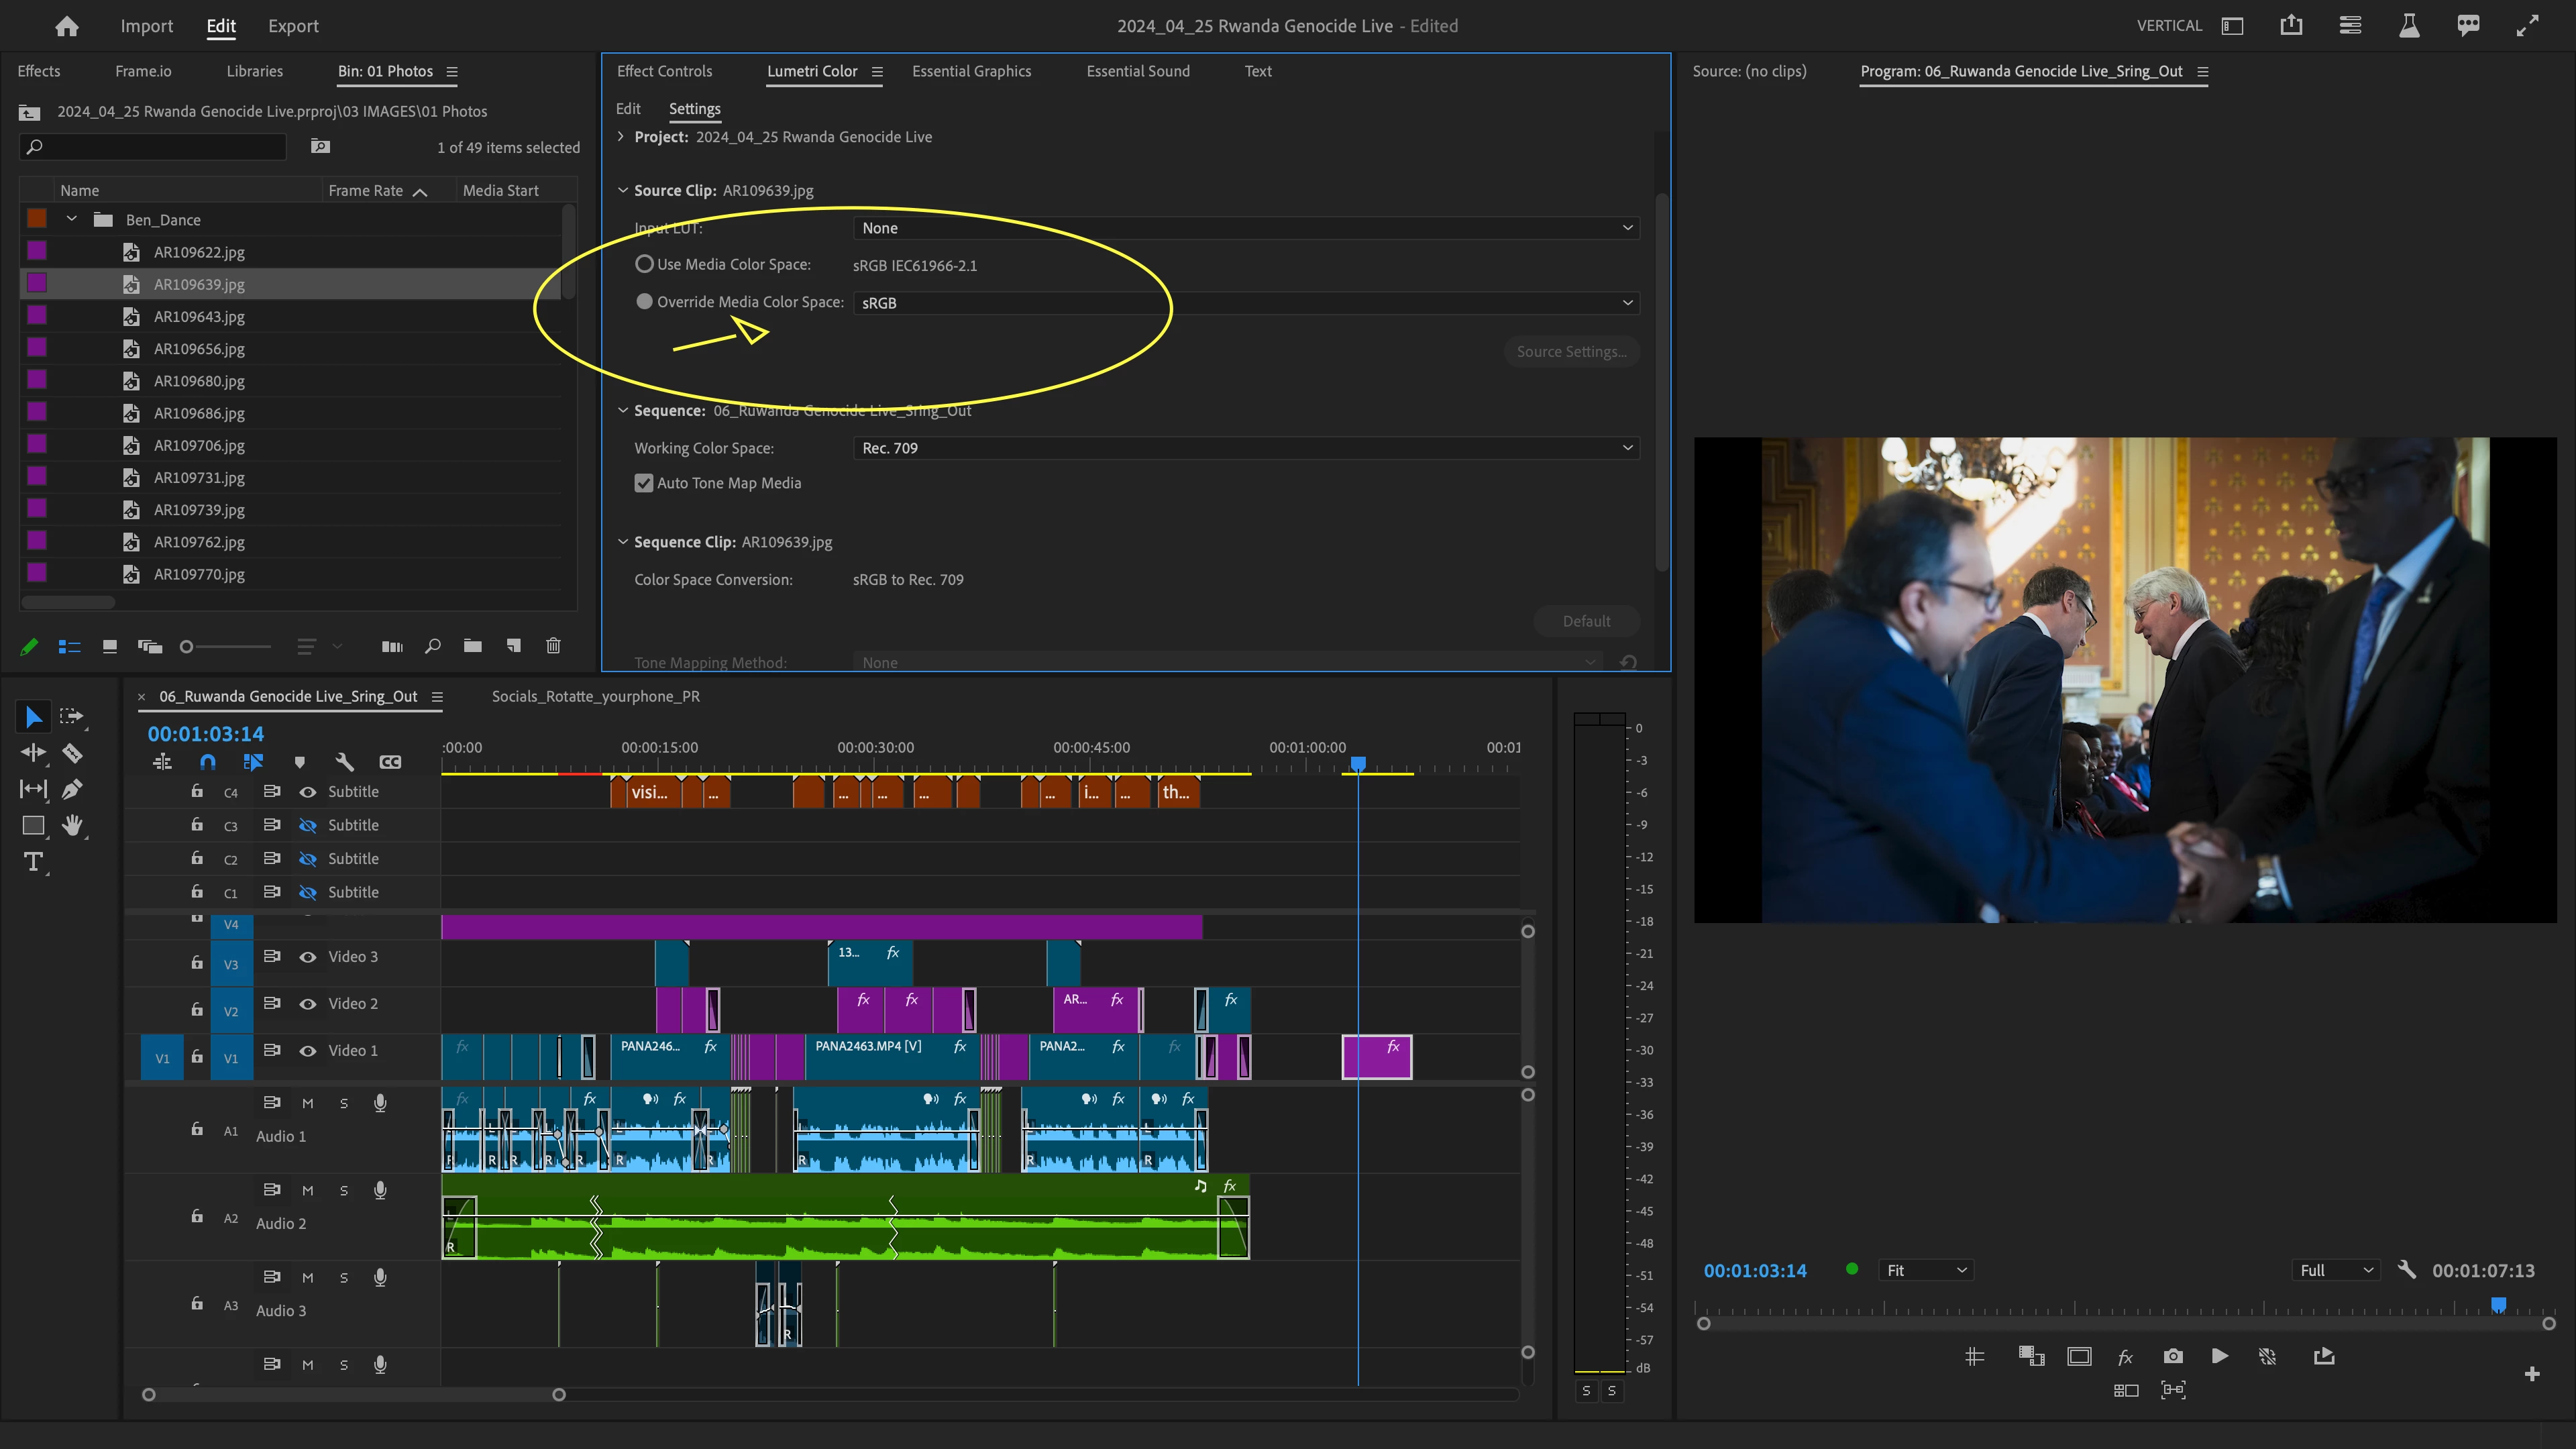
Task: Select the Pen tool in toolbar
Action: pos(72,789)
